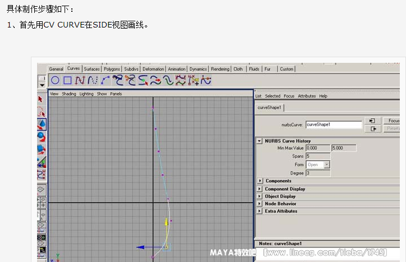Activate the Move tool in toolbox

pos(41,125)
